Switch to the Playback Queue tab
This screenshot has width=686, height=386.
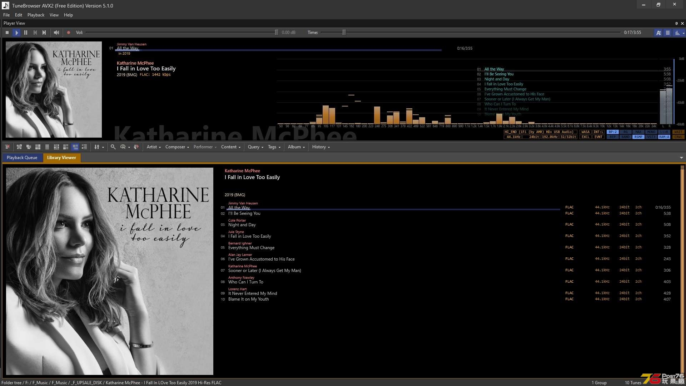(22, 158)
